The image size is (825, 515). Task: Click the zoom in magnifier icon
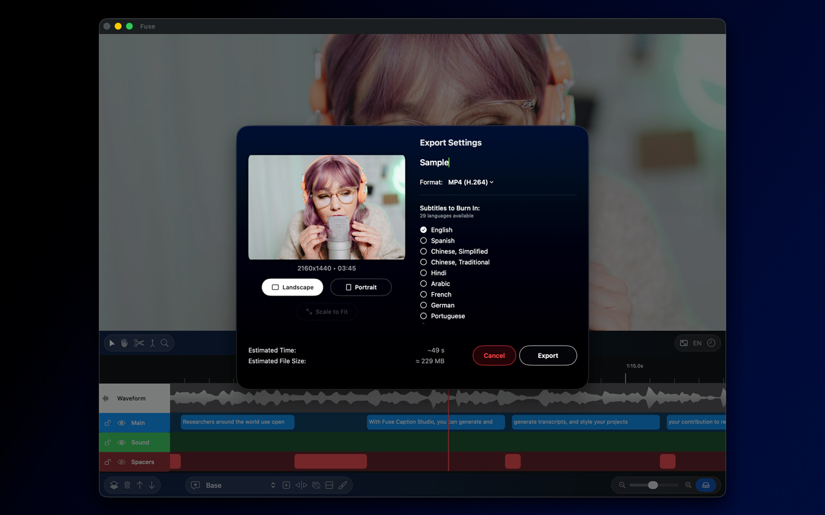click(x=688, y=485)
